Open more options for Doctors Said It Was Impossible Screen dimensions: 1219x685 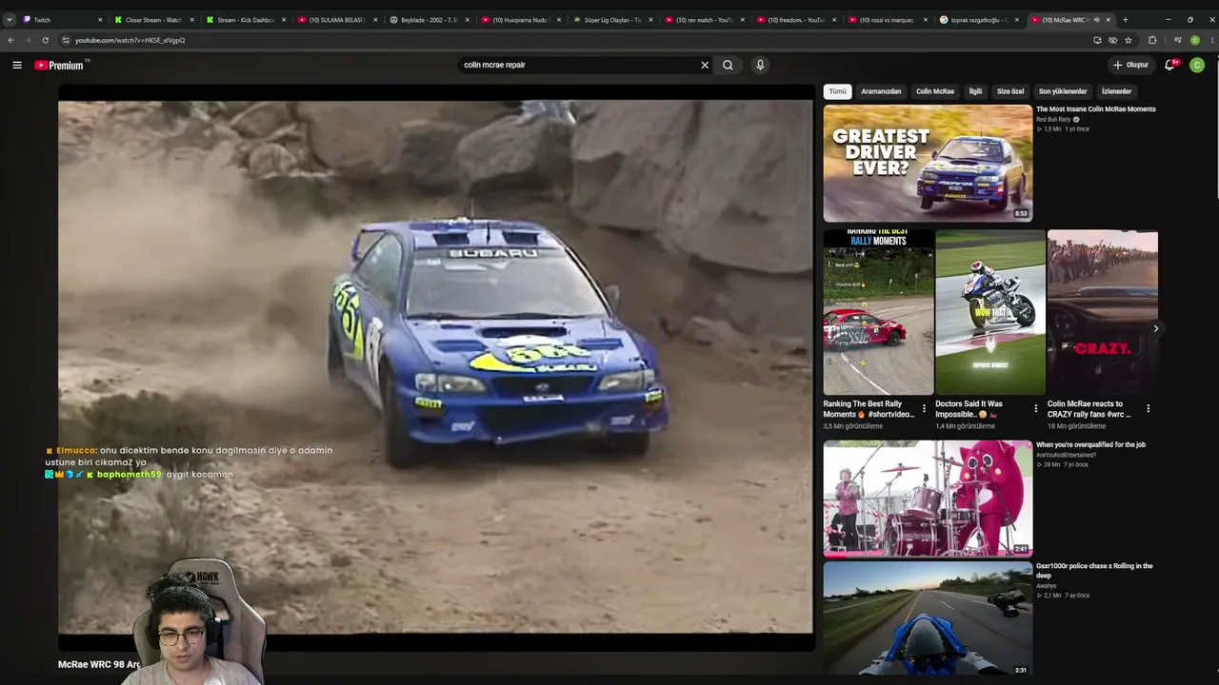(x=1036, y=409)
